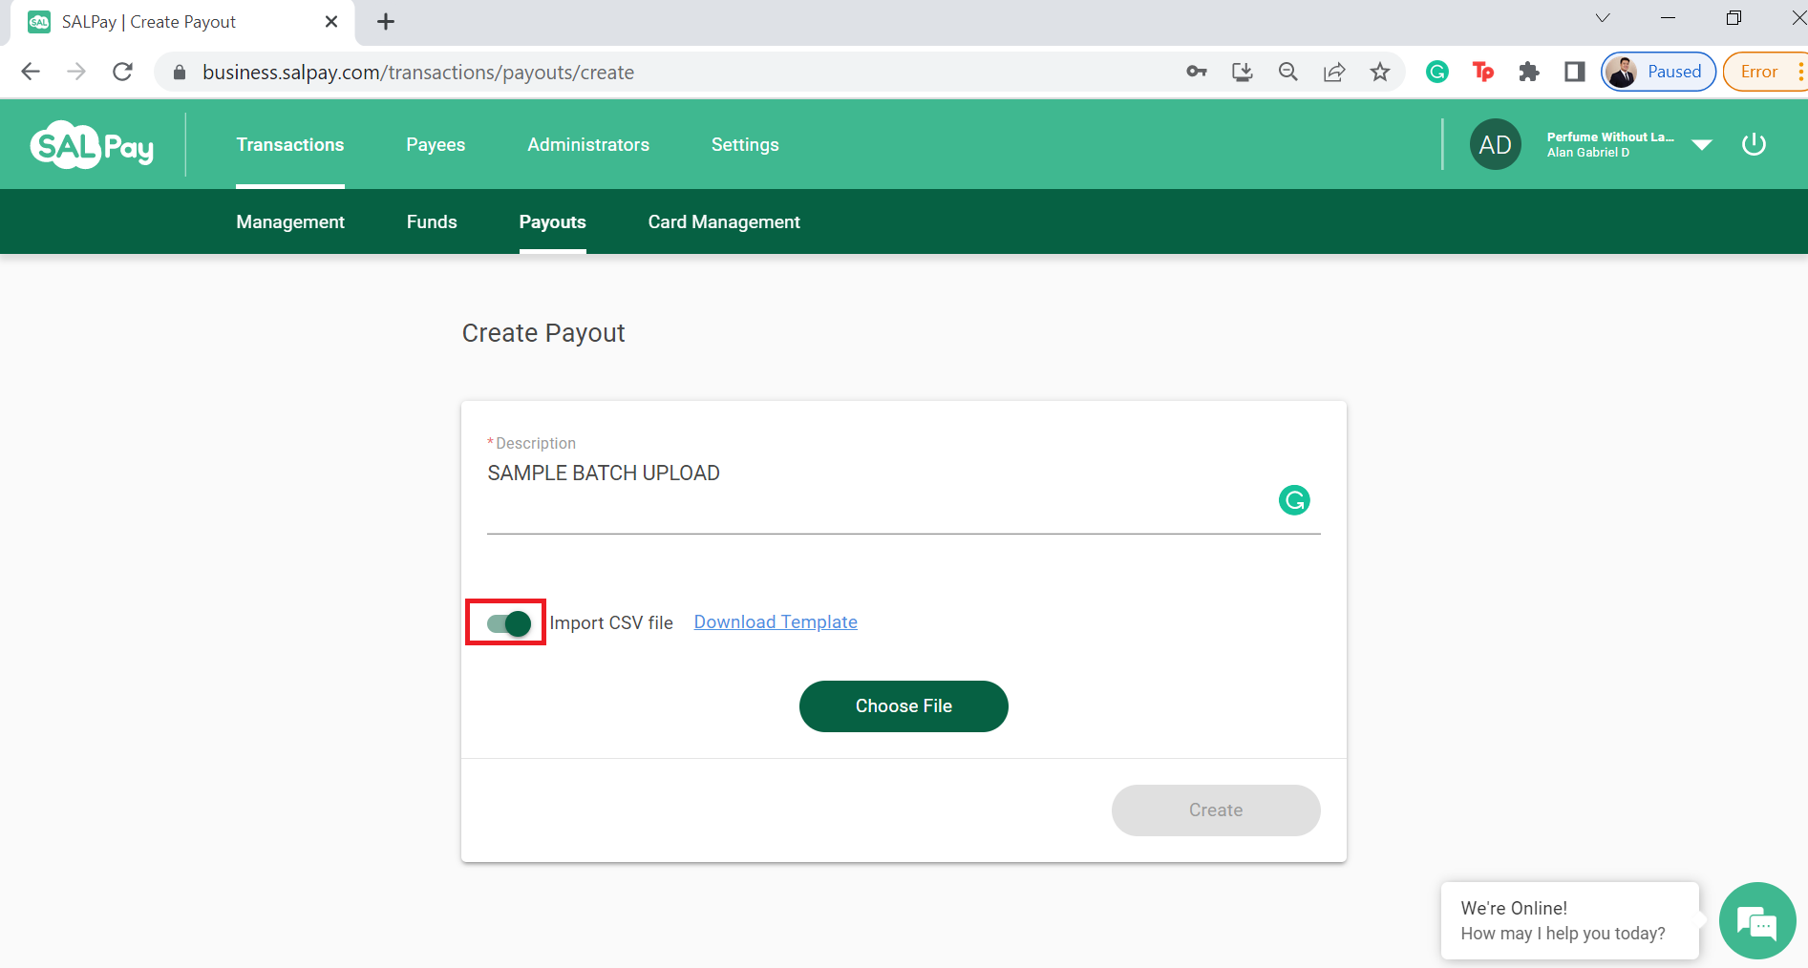Click the Description input field
The width and height of the screenshot is (1808, 968).
tap(904, 496)
